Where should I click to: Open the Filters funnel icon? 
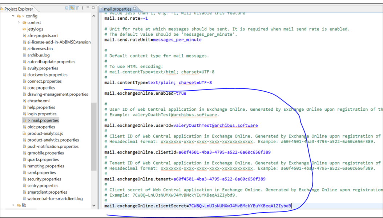click(77, 8)
